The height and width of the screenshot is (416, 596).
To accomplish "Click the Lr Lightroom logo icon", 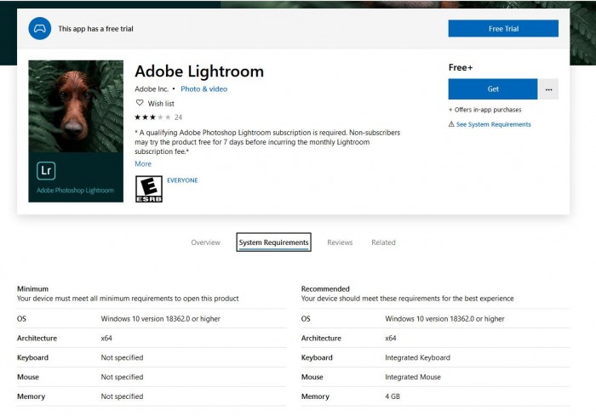I will point(46,171).
